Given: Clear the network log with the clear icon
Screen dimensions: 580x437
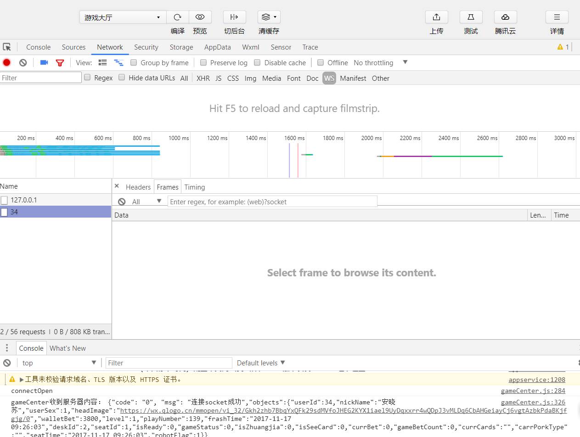Looking at the screenshot, I should [23, 63].
